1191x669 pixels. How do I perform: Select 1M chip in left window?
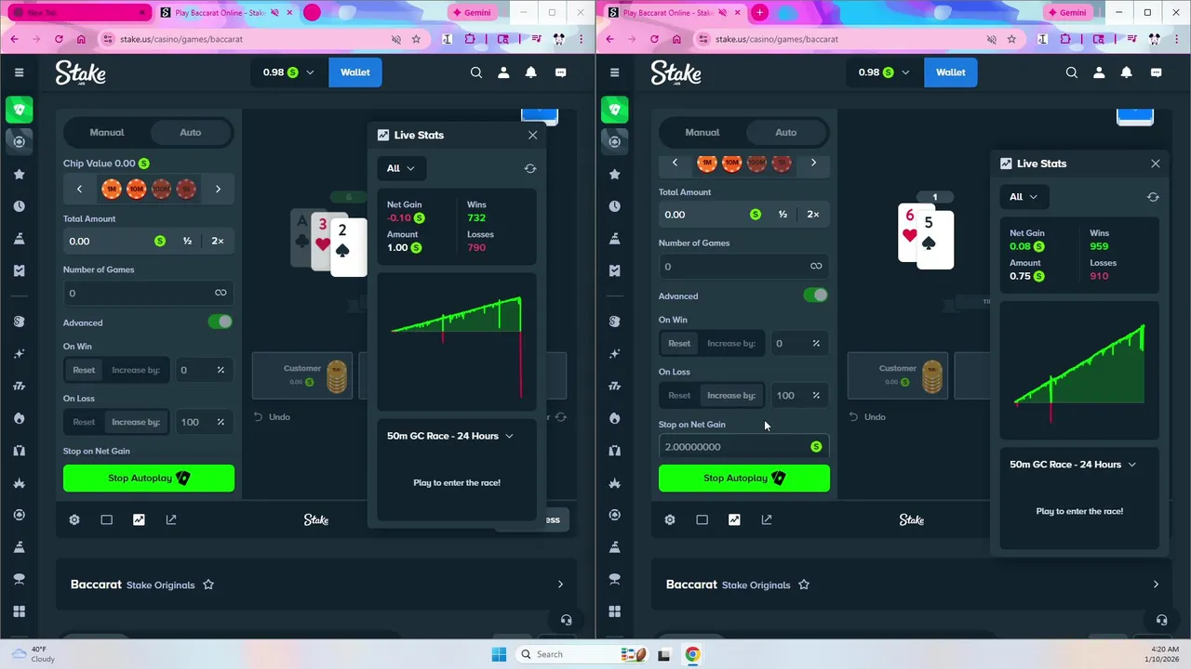click(112, 189)
